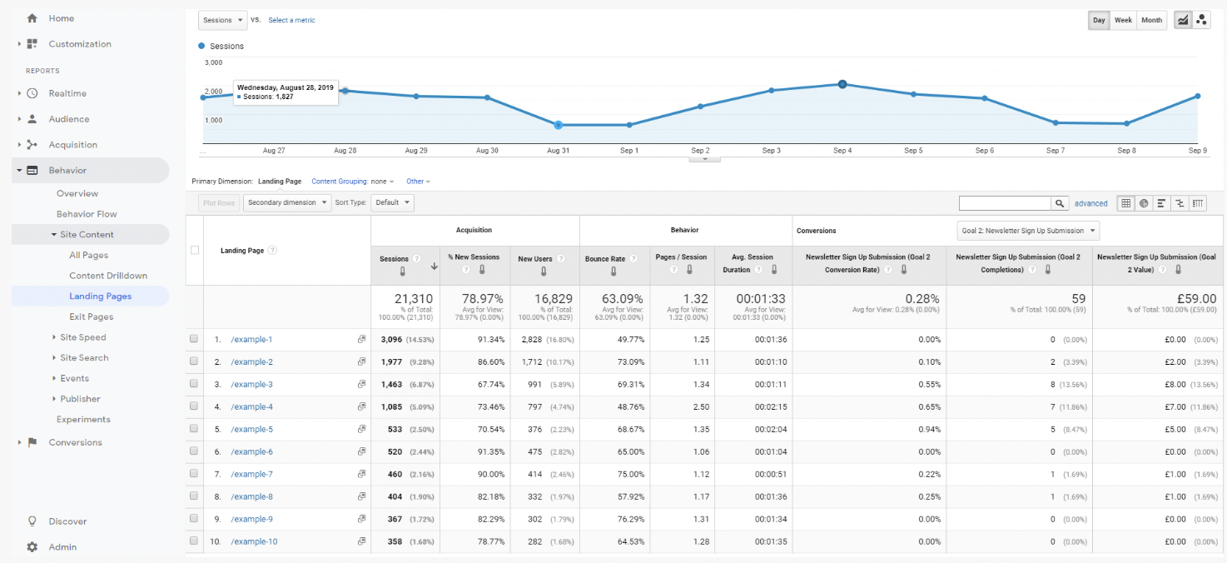Image resolution: width=1227 pixels, height=563 pixels.
Task: Switch to motion chart icon
Action: (1201, 21)
